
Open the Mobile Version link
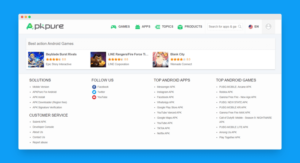coord(41,87)
